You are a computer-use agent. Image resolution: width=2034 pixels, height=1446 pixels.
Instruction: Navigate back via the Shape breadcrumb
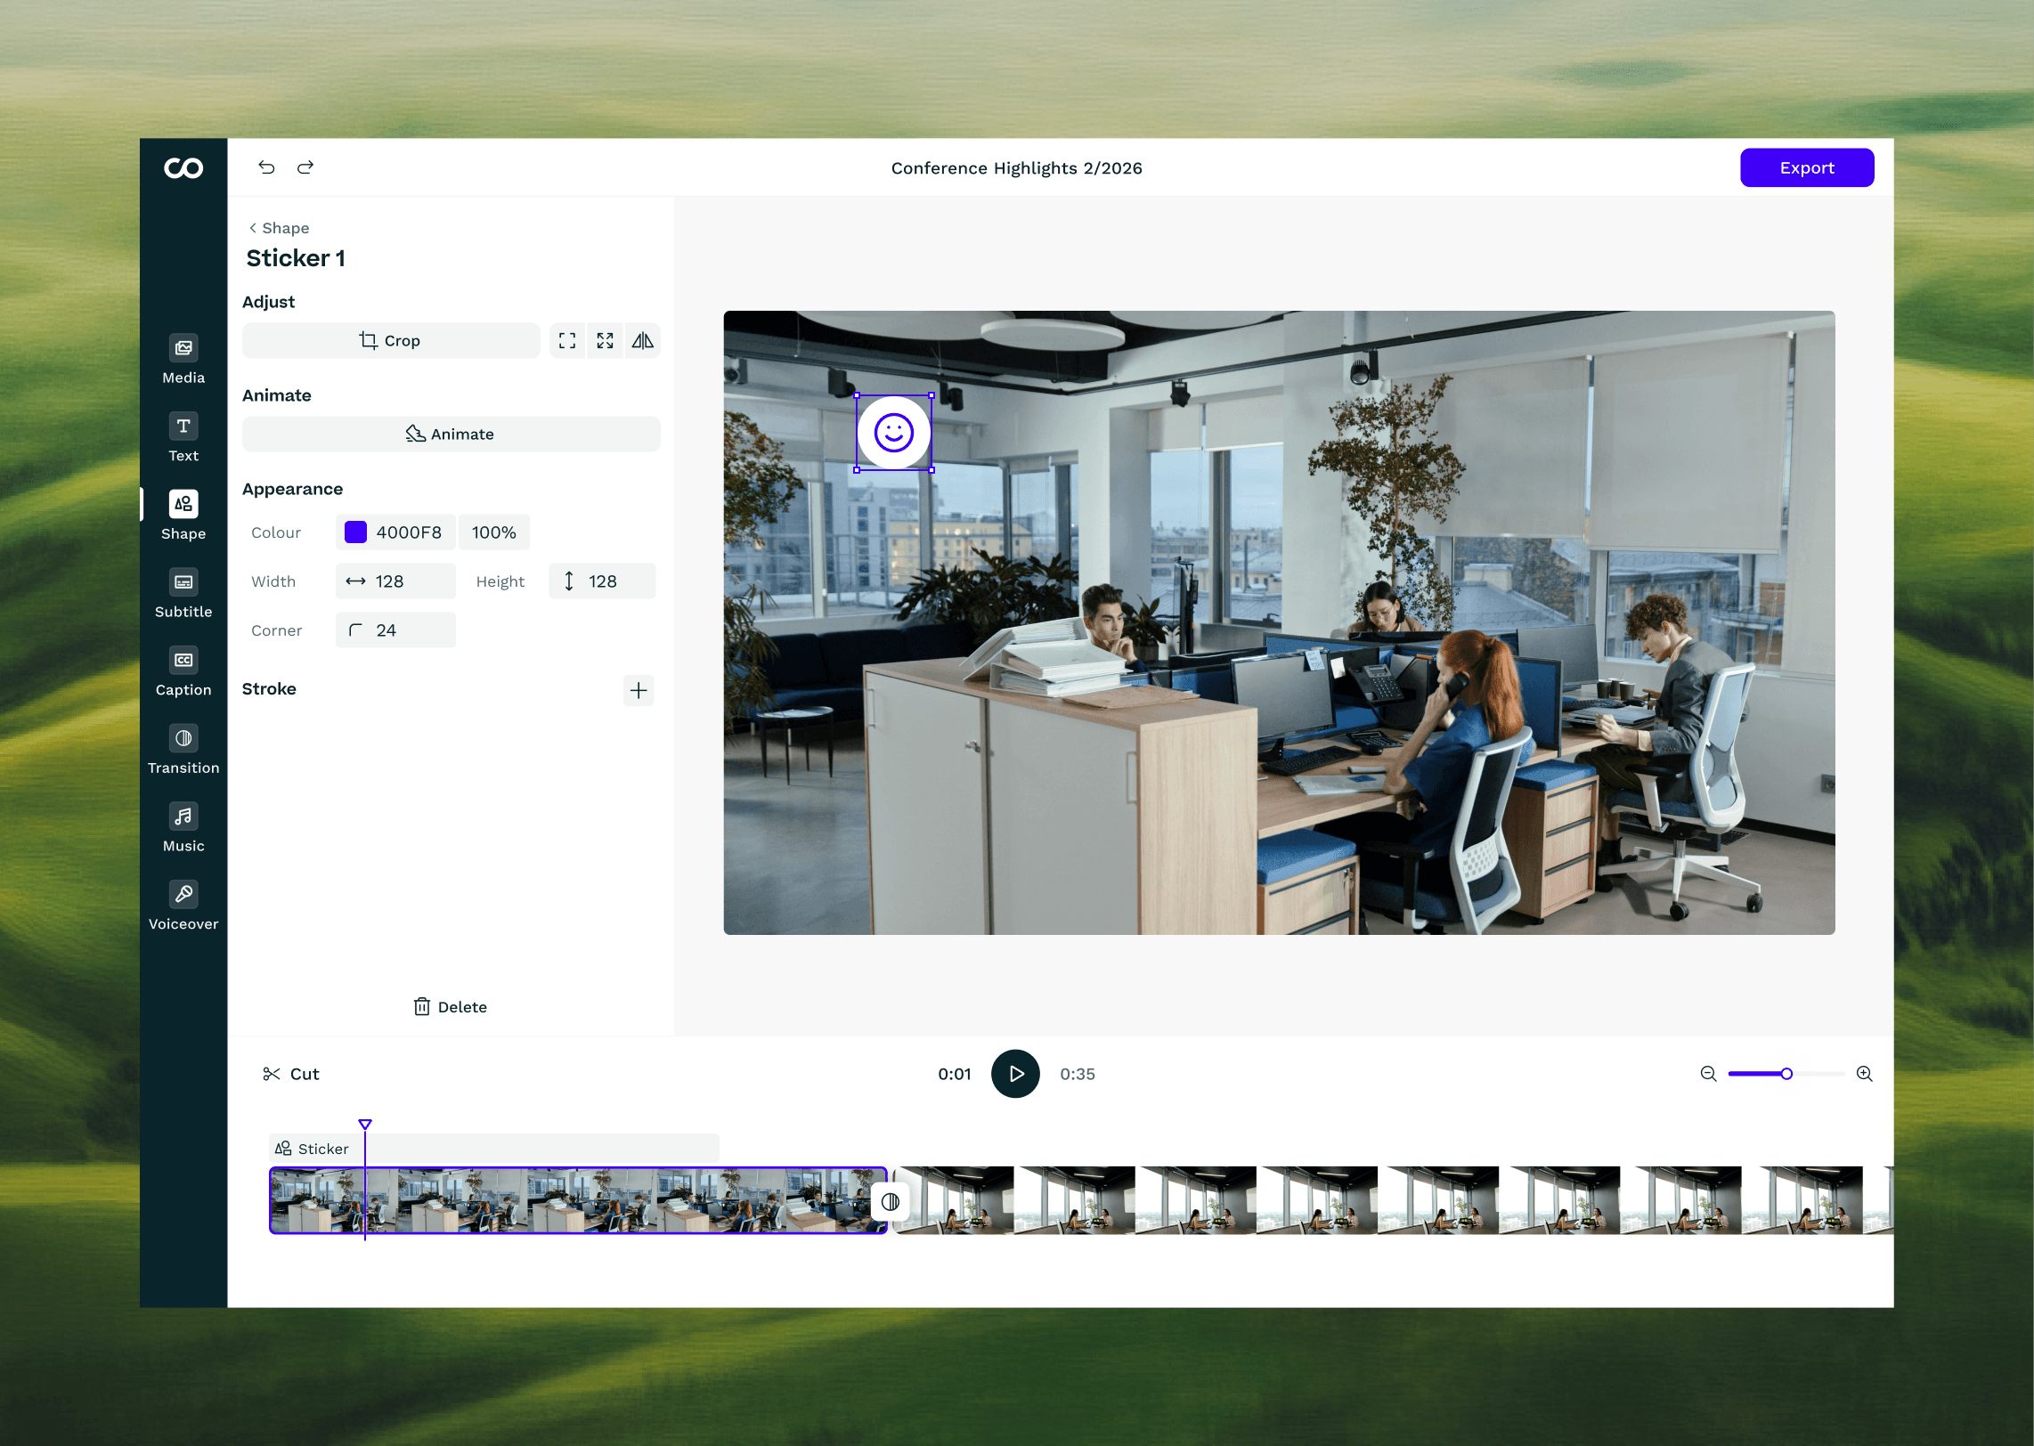[278, 228]
